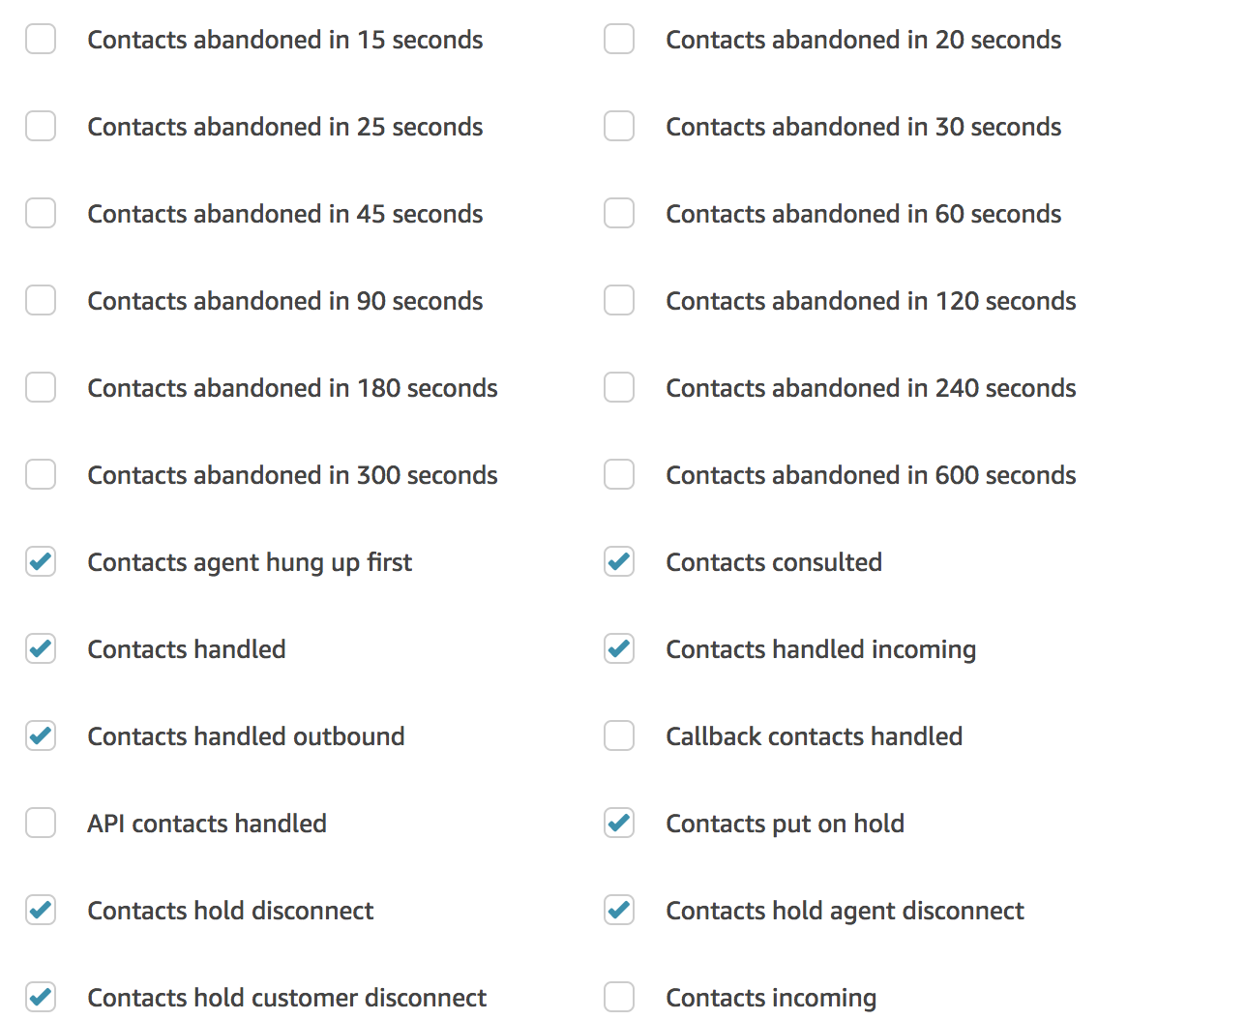Check Callback contacts handled box
The image size is (1246, 1020).
(619, 736)
